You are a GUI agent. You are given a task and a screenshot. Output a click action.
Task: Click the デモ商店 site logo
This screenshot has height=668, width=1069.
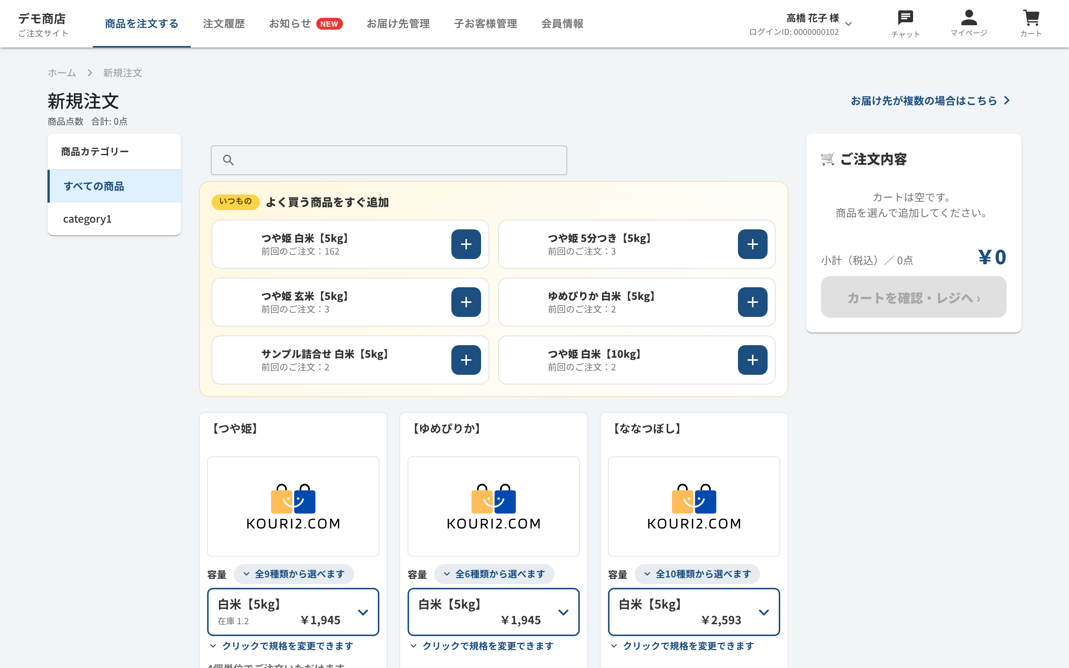(42, 24)
